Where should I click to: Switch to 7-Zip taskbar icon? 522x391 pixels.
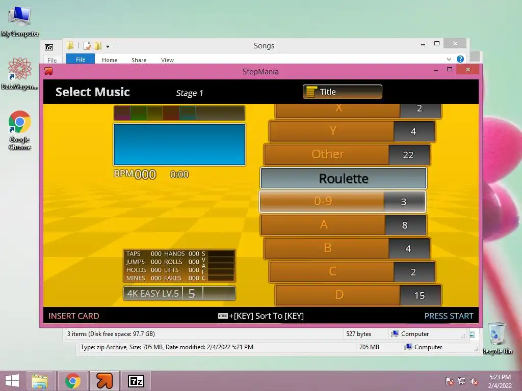(x=136, y=381)
